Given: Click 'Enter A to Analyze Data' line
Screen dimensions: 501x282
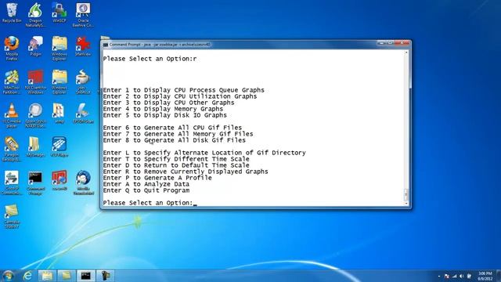Looking at the screenshot, I should (146, 184).
